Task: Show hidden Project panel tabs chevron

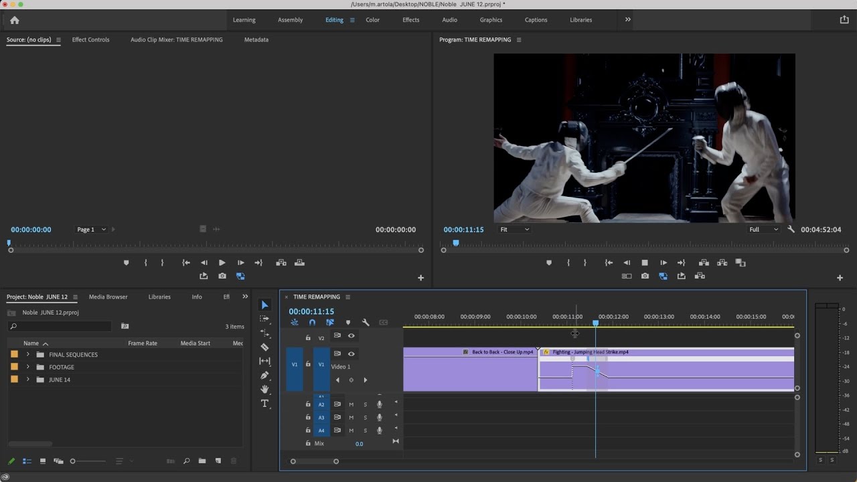Action: (245, 297)
